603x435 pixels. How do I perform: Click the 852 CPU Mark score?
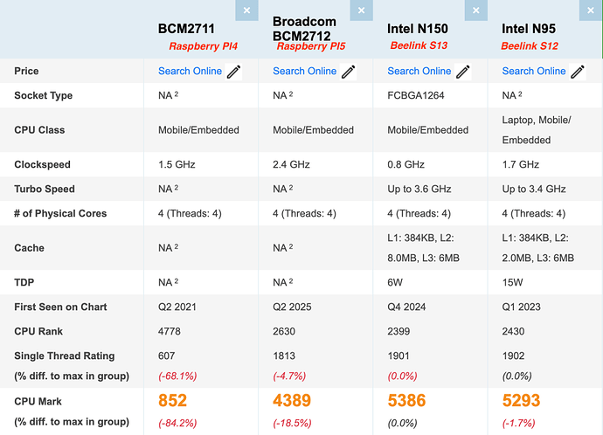172,400
